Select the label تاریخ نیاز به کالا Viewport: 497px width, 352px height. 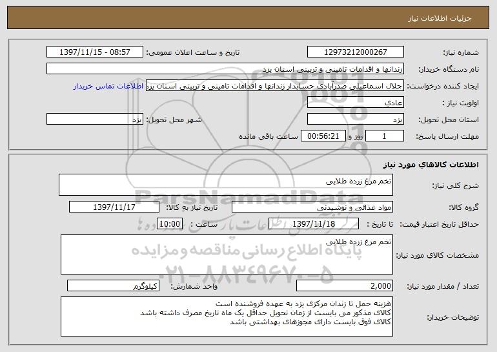coord(192,207)
